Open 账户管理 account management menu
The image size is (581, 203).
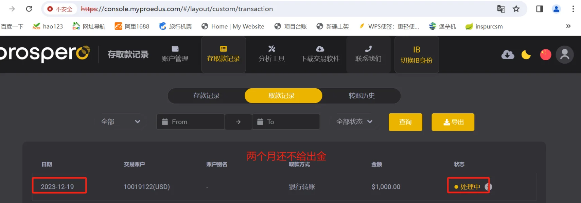point(175,54)
